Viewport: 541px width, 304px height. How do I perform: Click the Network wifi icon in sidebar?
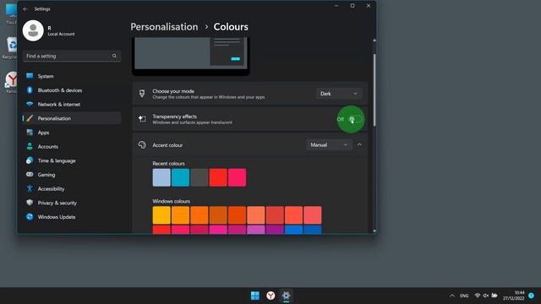30,104
